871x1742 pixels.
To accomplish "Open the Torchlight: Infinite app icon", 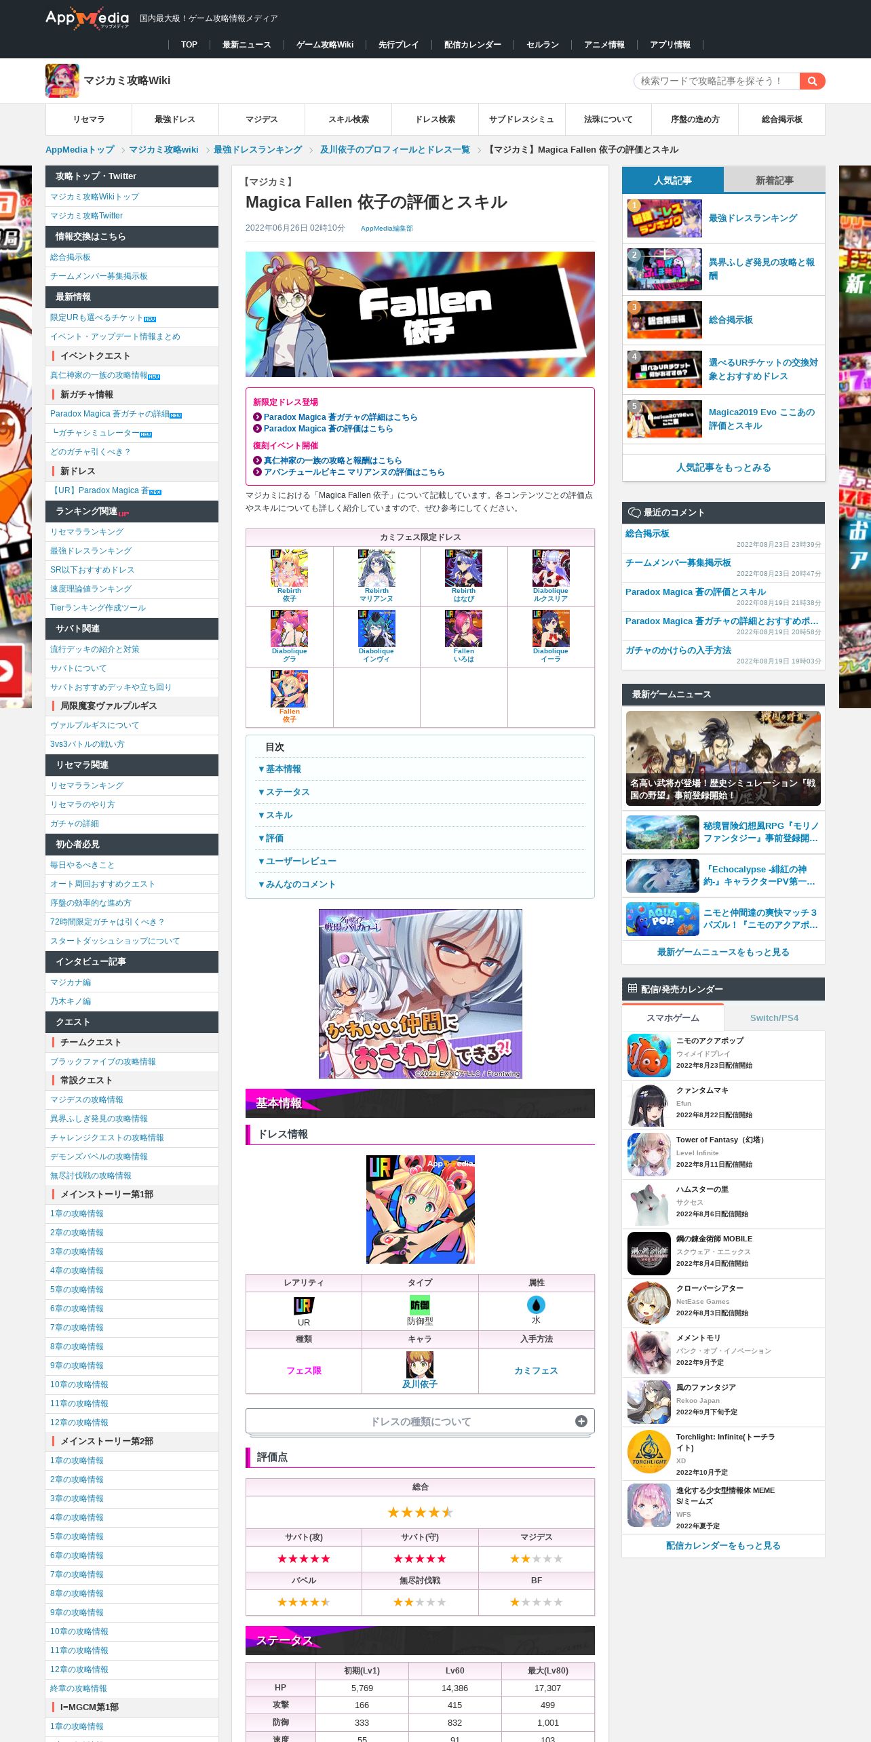I will point(649,1452).
